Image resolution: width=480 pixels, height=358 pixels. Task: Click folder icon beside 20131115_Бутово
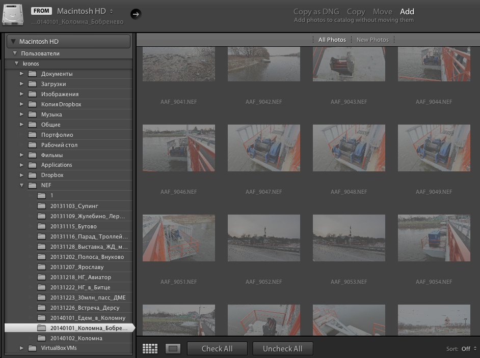pyautogui.click(x=42, y=226)
